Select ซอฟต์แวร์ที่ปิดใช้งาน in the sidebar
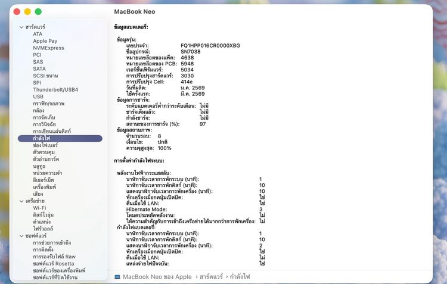Image resolution: width=447 pixels, height=284 pixels. click(x=55, y=277)
